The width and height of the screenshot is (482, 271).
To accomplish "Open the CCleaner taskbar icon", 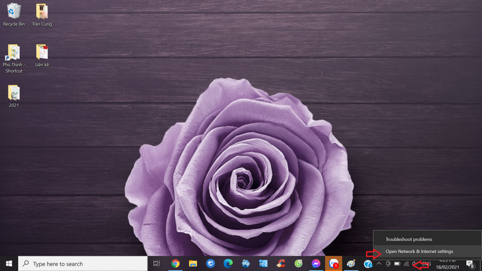I will tap(281, 263).
